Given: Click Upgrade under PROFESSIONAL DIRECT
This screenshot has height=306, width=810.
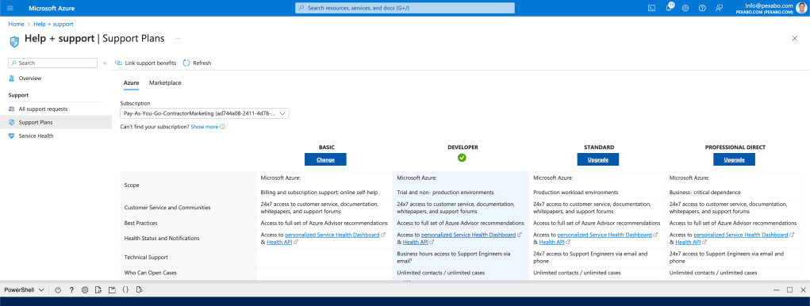Looking at the screenshot, I should tap(734, 159).
